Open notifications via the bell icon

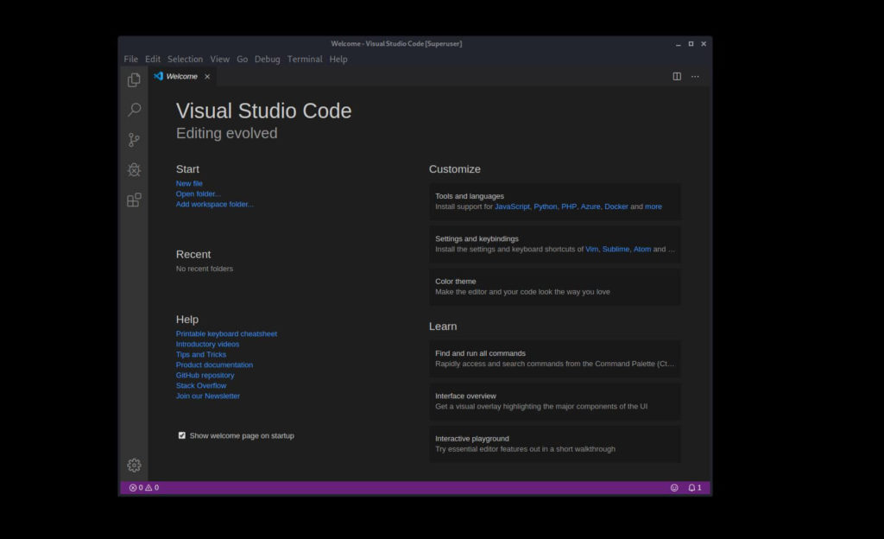click(x=693, y=487)
